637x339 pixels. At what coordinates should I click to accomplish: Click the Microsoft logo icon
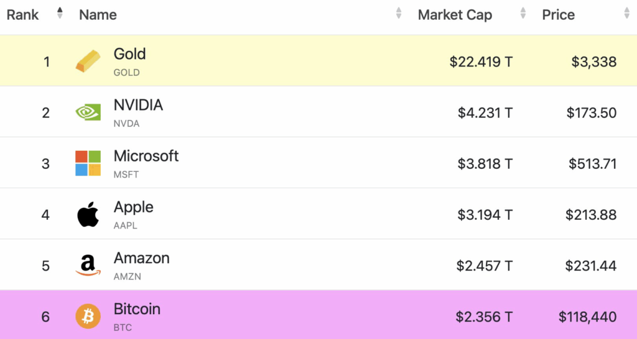88,163
